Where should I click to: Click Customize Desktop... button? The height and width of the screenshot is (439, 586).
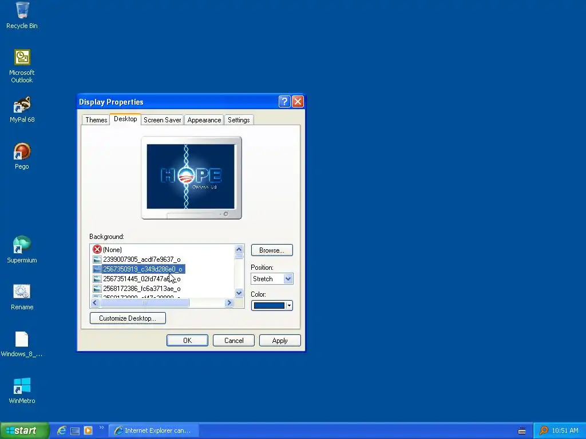tap(128, 318)
